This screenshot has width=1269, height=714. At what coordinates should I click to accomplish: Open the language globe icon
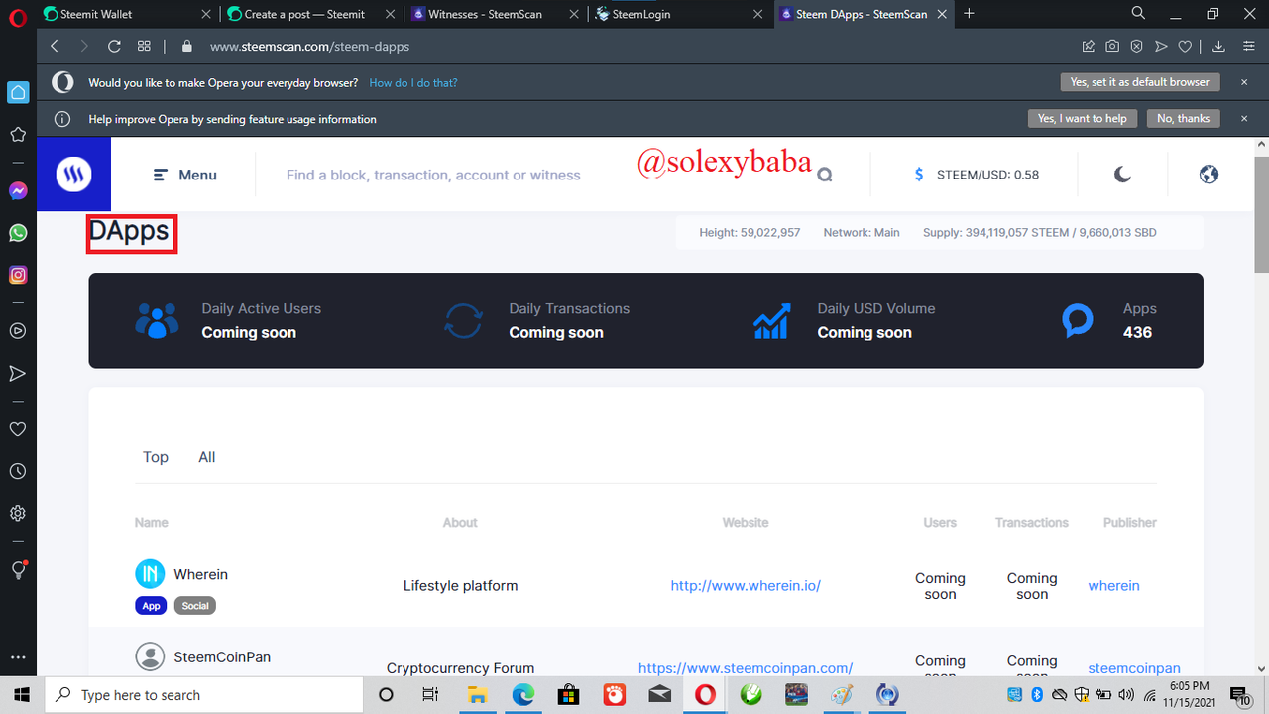(1209, 175)
